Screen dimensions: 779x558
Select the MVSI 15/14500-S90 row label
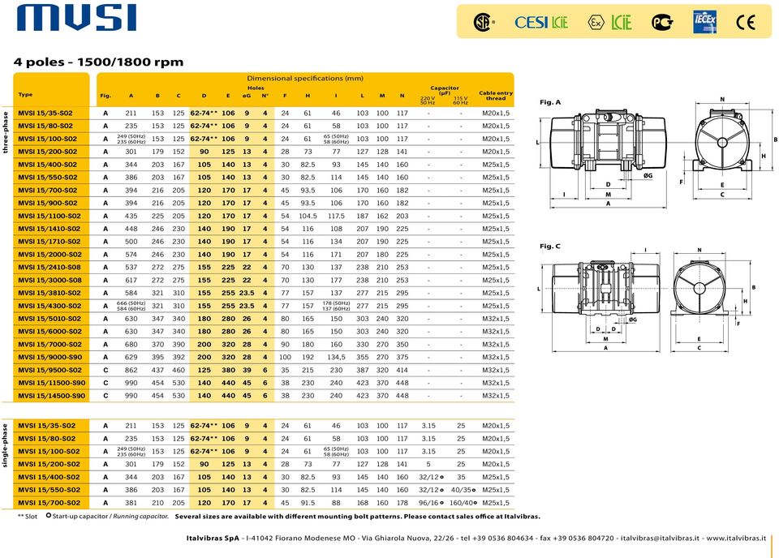tap(52, 396)
